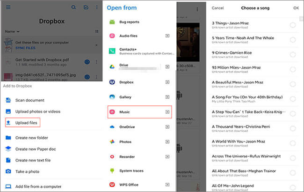Toggle eye icon for the img-0d41c652f jpg file
The height and width of the screenshot is (192, 304).
[87, 77]
